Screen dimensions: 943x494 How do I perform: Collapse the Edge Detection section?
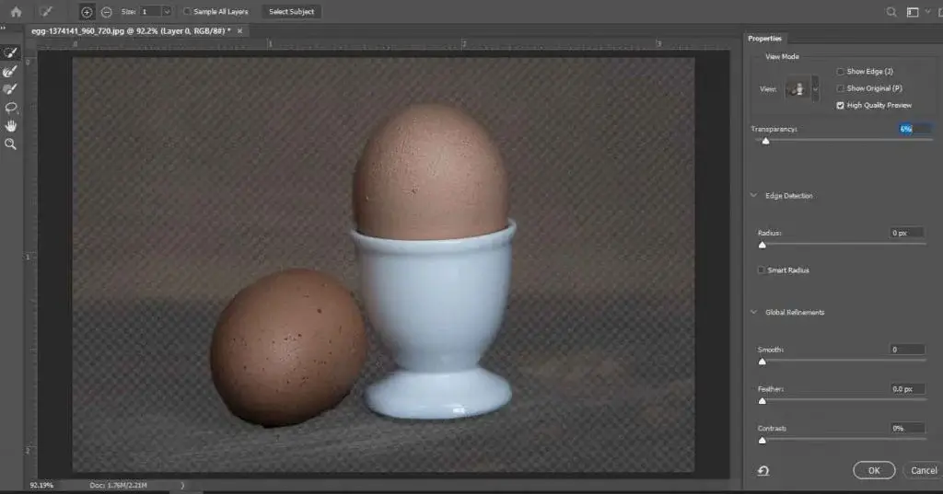[x=754, y=196]
